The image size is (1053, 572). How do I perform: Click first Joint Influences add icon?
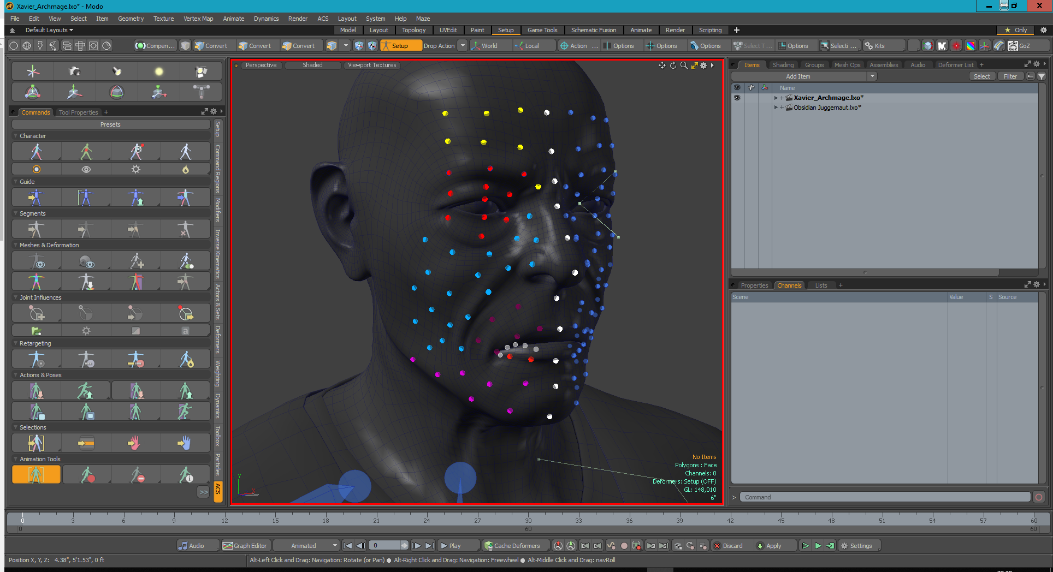tap(36, 313)
